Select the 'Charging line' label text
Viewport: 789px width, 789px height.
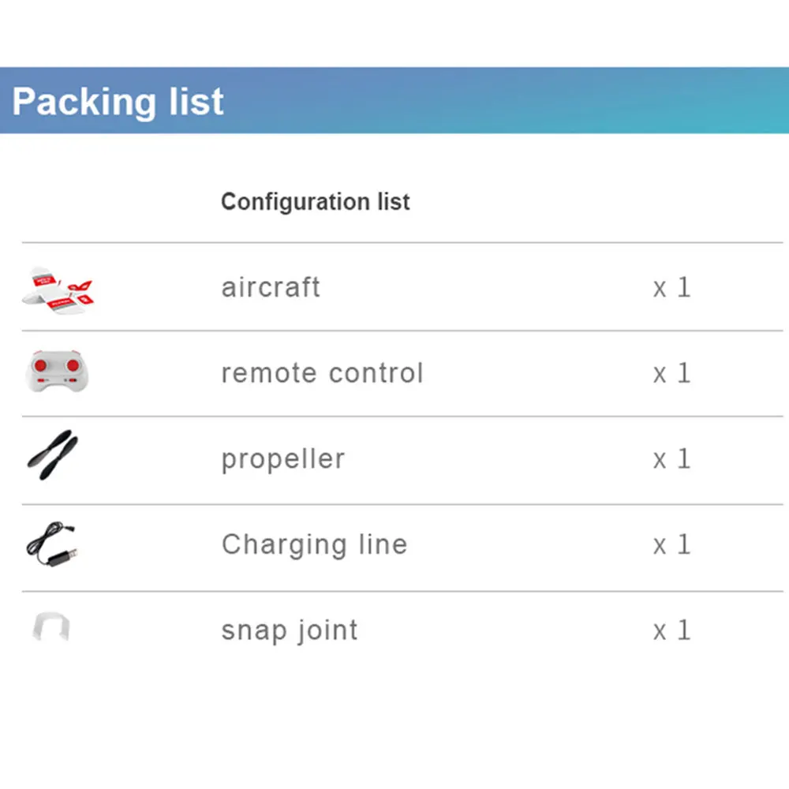coord(315,545)
